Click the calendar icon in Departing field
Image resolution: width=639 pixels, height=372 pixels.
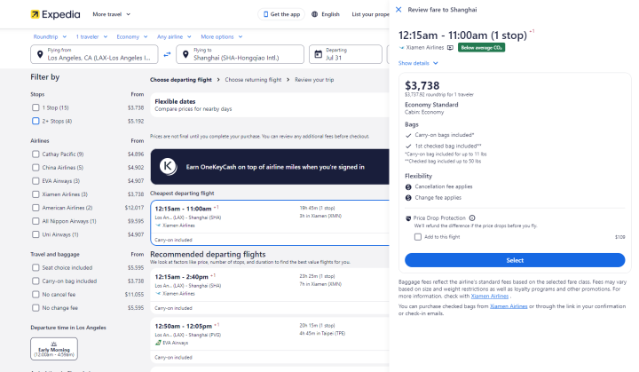319,54
